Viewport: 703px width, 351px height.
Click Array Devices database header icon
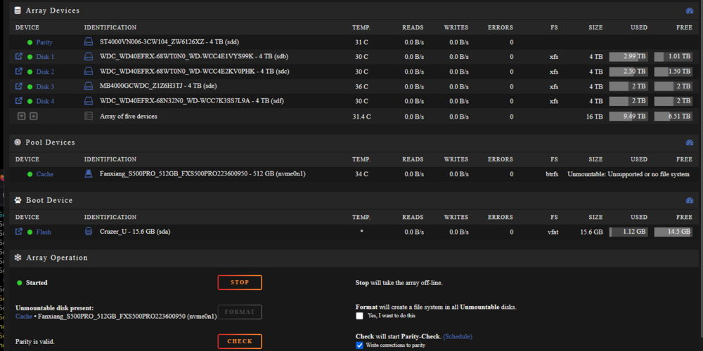click(18, 11)
